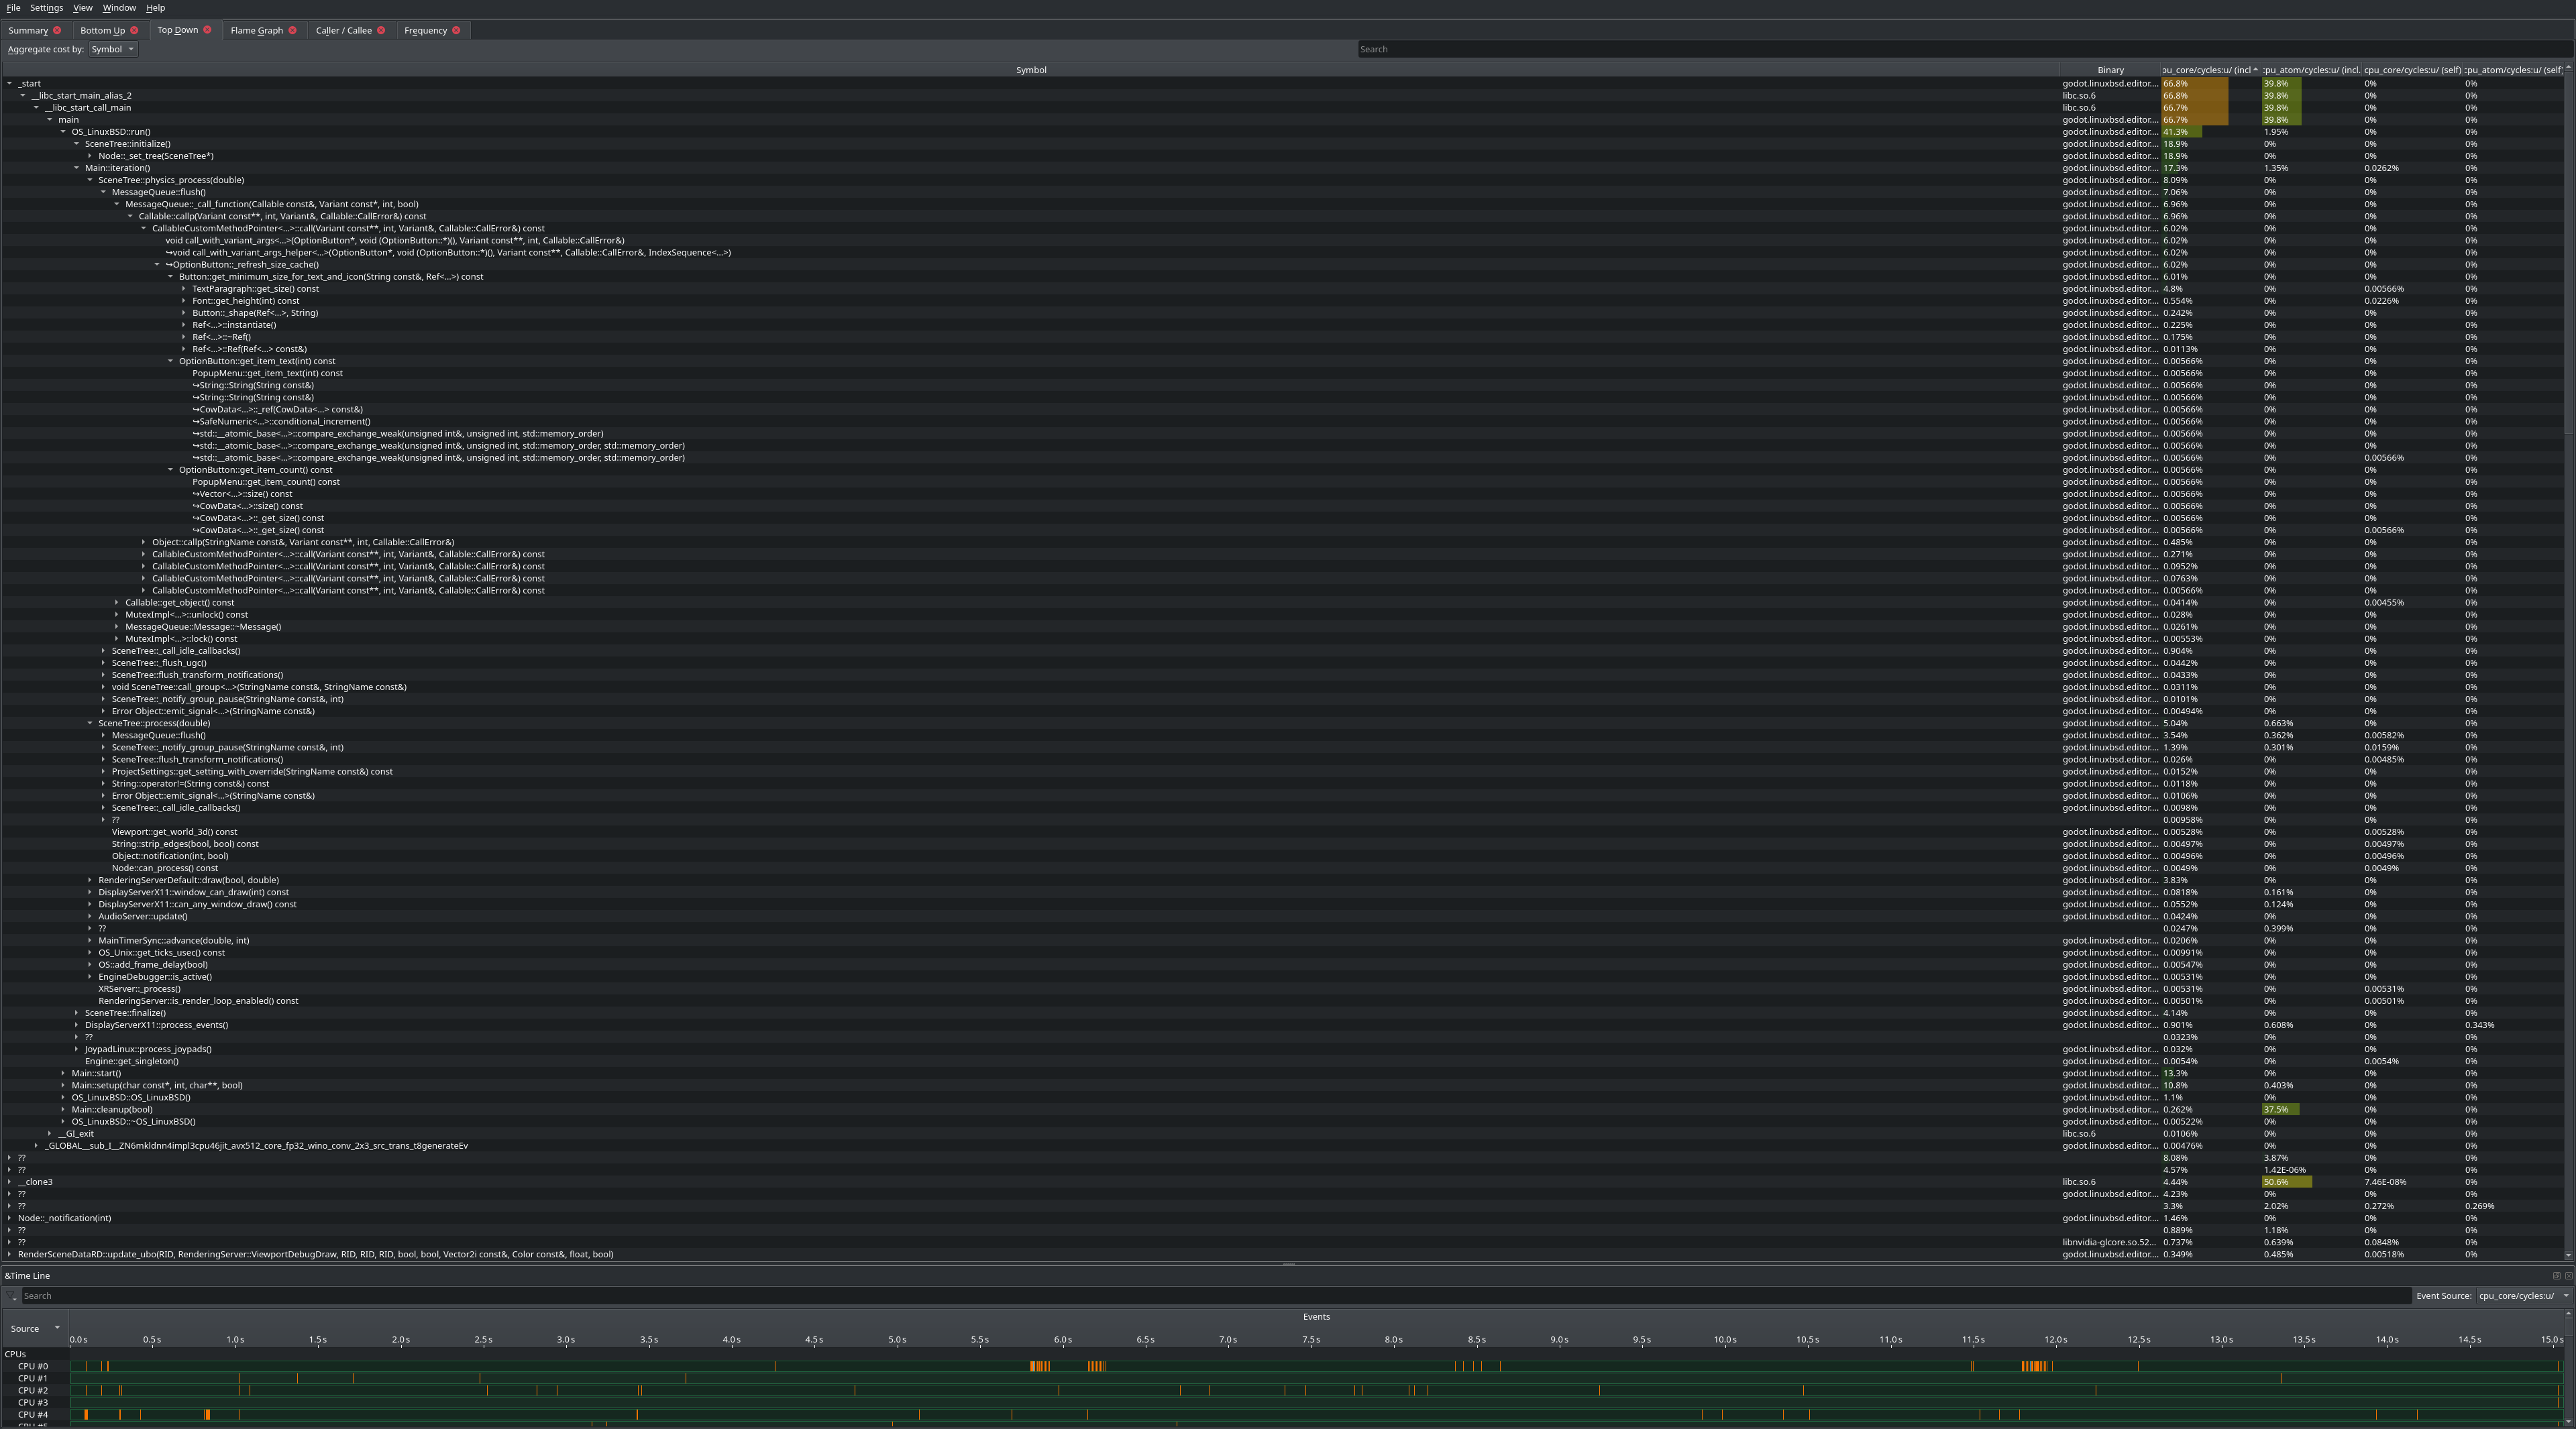Image resolution: width=2576 pixels, height=1429 pixels.
Task: Expand the __clone3 tree node
Action: point(9,1182)
